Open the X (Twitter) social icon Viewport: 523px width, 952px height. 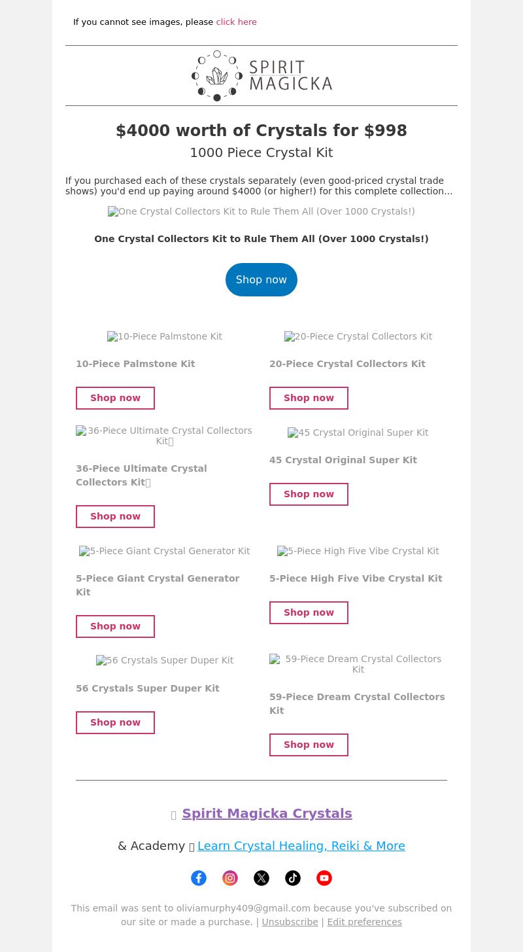pos(261,878)
